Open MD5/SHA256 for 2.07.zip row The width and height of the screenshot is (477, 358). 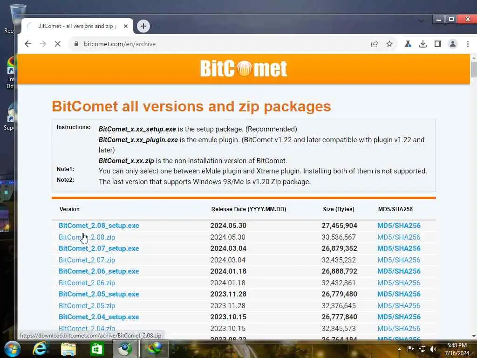[399, 260]
